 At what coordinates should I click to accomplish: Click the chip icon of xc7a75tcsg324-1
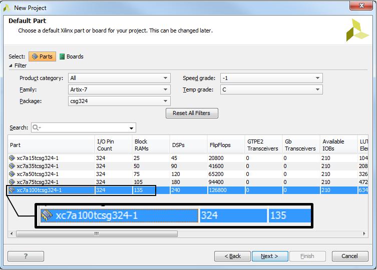coord(12,182)
